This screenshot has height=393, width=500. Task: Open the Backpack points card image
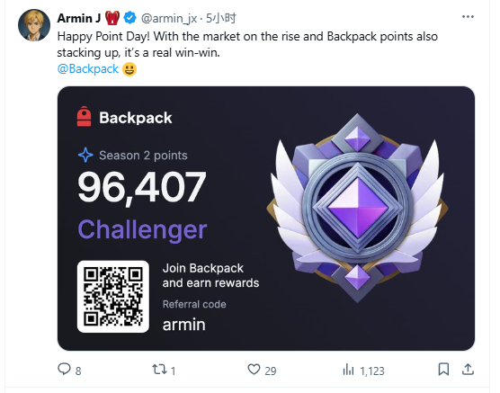click(x=266, y=219)
